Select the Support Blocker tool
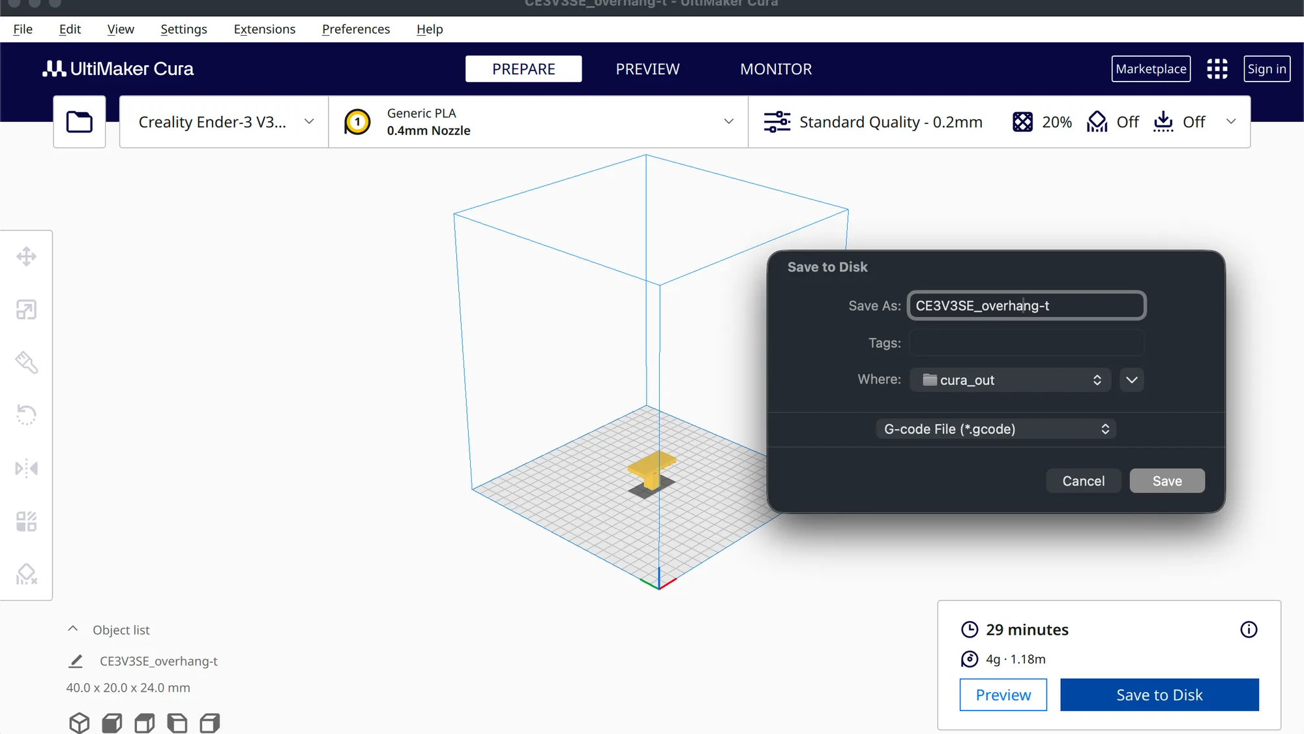 (26, 574)
